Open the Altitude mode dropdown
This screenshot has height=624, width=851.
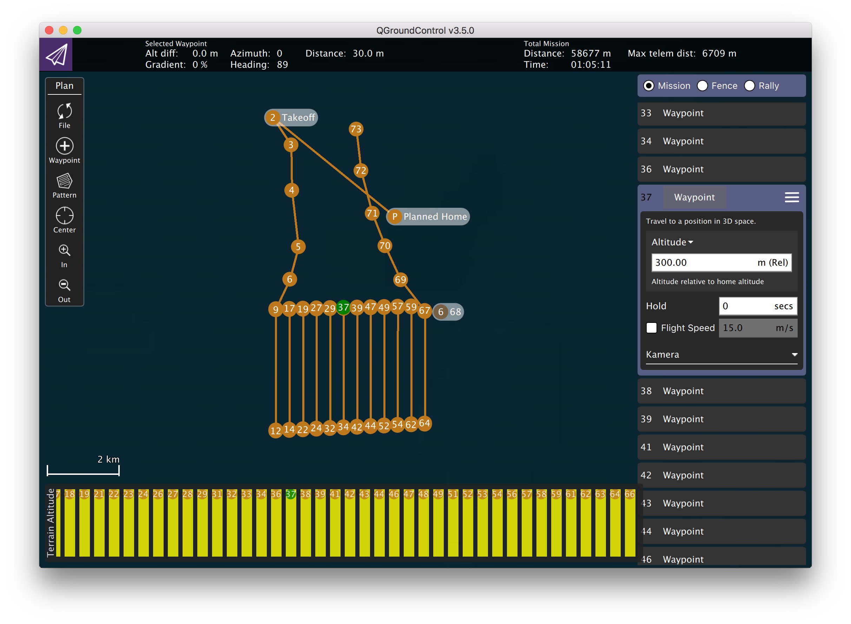coord(672,242)
